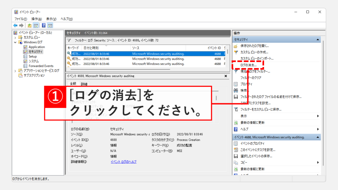The width and height of the screenshot is (338, 190).
Task: Click the binoculars 検索 icon
Action: pyautogui.click(x=236, y=90)
